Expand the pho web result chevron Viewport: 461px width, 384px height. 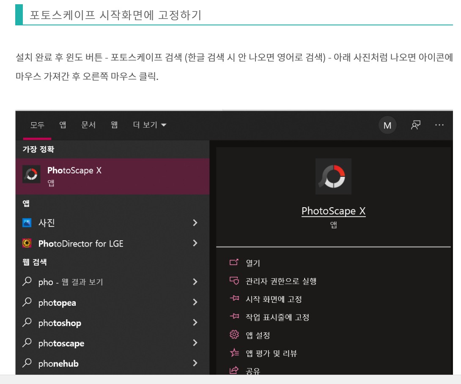195,282
